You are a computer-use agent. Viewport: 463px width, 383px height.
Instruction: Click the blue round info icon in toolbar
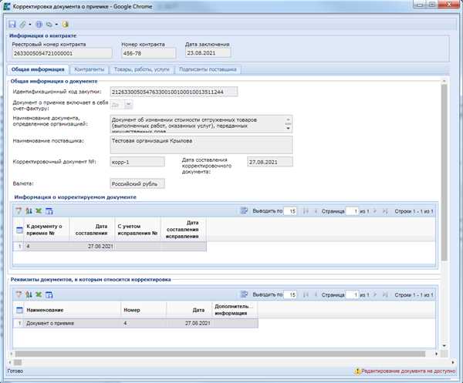39,25
